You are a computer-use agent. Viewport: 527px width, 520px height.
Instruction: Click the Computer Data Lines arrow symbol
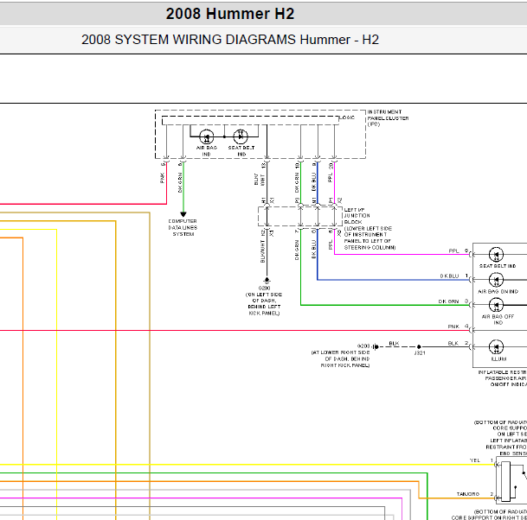(x=183, y=213)
